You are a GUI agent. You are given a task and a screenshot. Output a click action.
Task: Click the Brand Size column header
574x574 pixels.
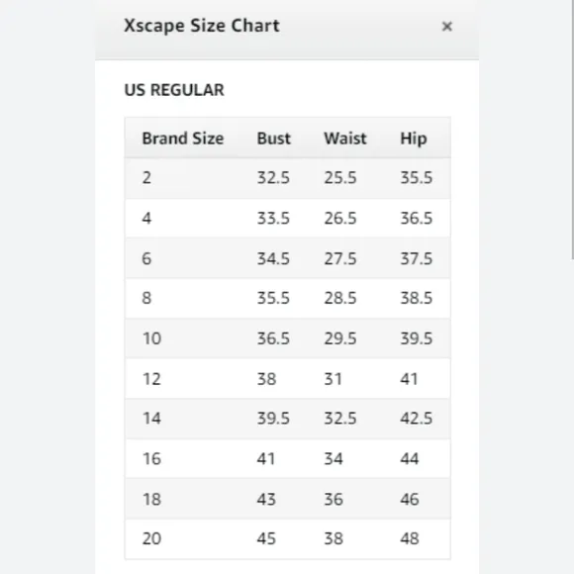point(183,139)
